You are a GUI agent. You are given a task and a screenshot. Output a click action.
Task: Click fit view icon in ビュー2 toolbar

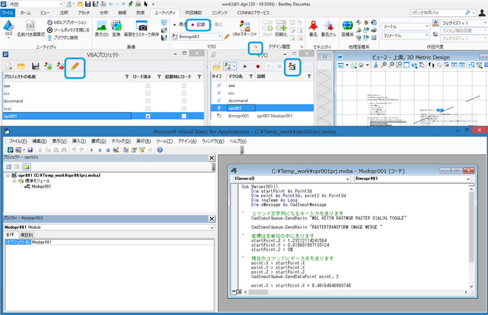[406, 65]
